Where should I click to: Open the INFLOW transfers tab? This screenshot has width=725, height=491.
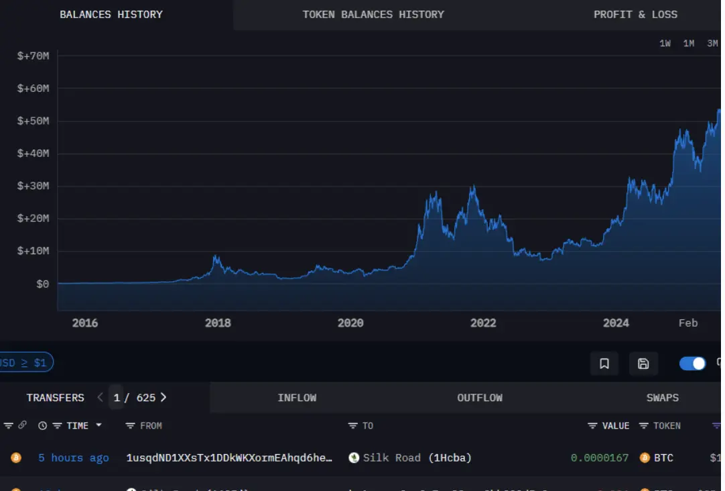(x=297, y=398)
